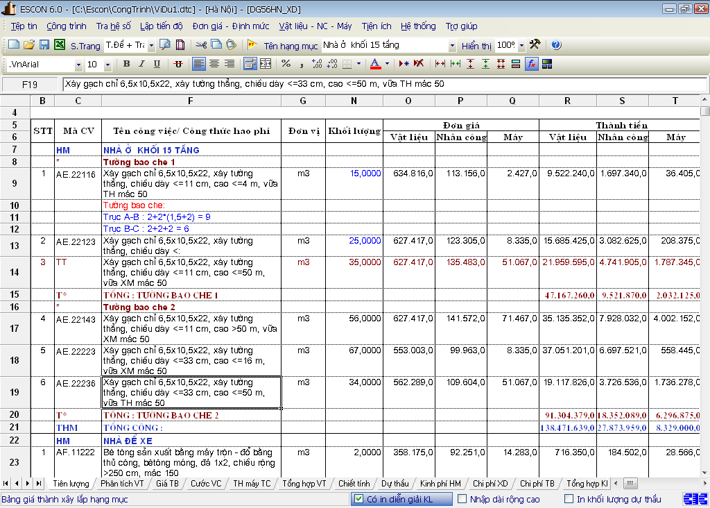Check 'In khối lượng dự thầu' option
The image size is (710, 508).
click(x=569, y=499)
